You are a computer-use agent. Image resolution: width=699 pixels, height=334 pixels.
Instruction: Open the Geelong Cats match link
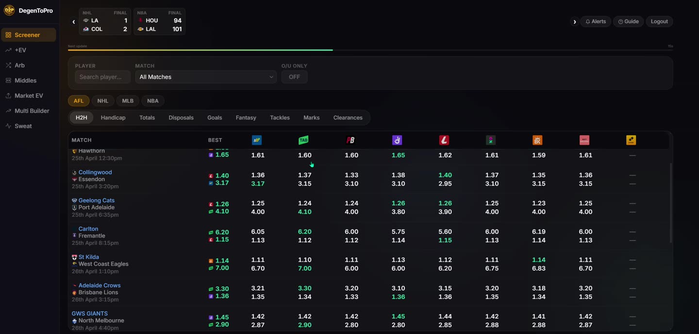tap(96, 200)
